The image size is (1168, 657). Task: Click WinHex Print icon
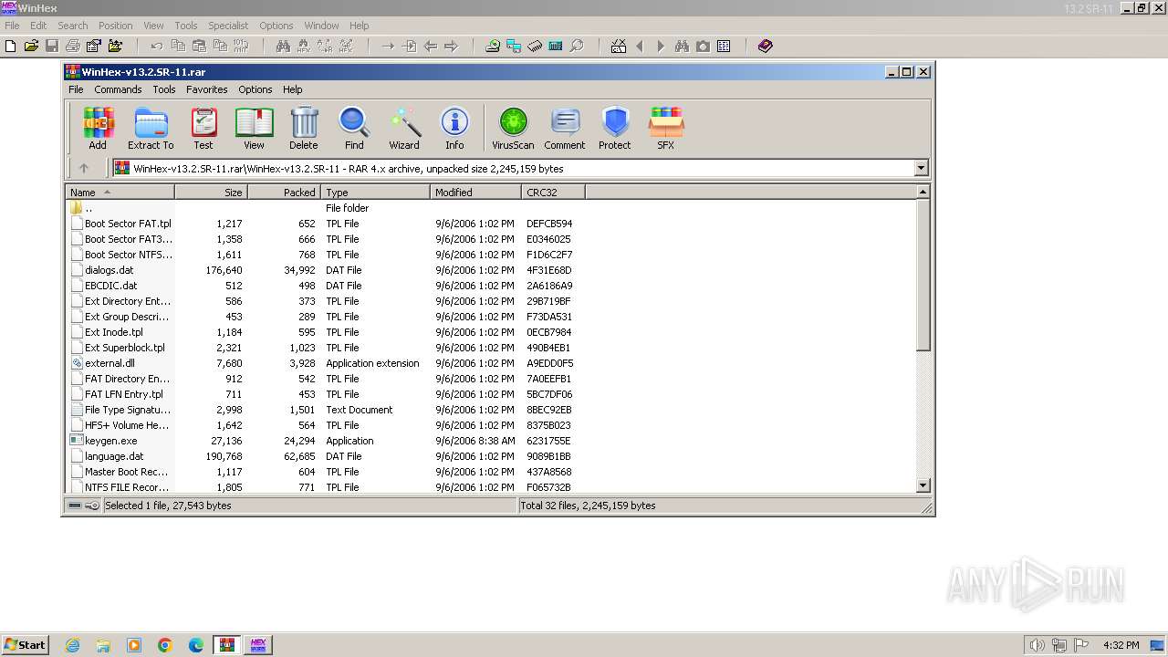point(73,46)
